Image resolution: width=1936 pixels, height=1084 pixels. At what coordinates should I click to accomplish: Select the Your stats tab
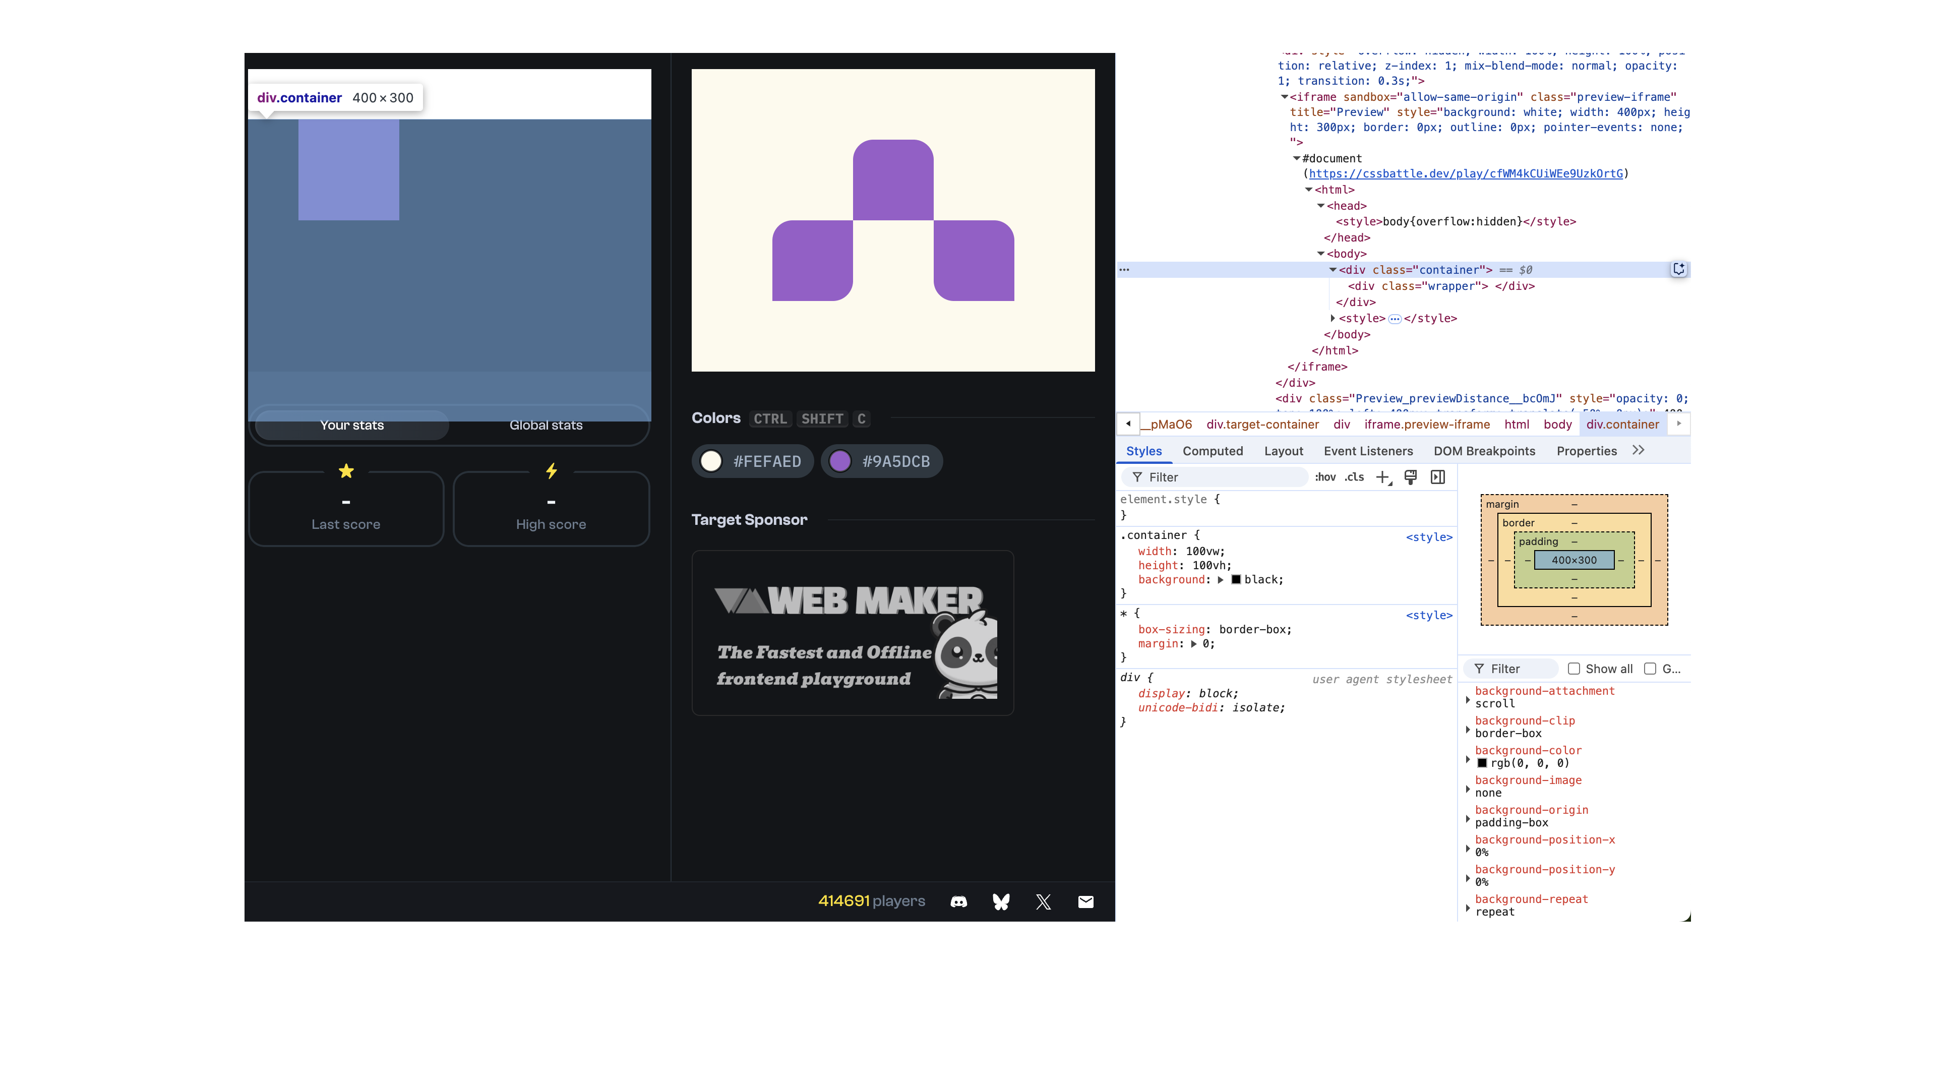[x=352, y=426]
